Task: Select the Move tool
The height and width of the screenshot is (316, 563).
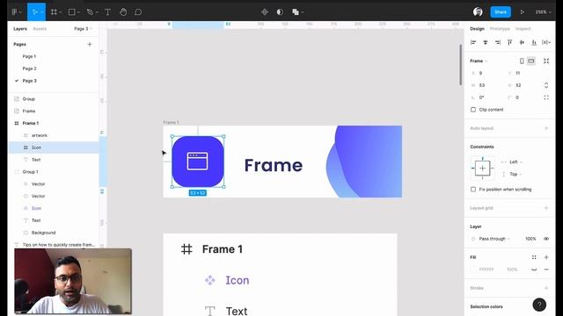Action: 35,11
